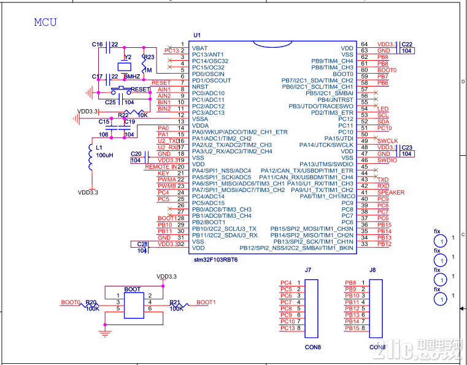The width and height of the screenshot is (467, 365).
Task: Select the SCL net label
Action: click(383, 115)
